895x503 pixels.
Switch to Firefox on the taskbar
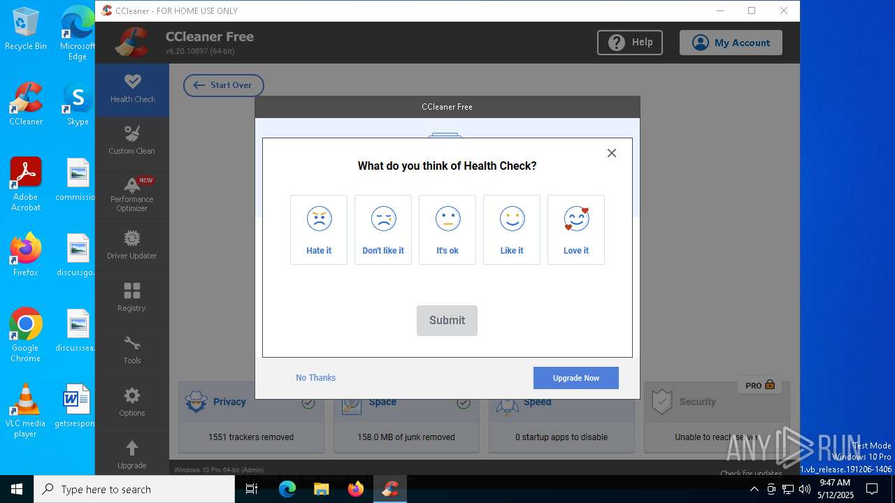(356, 489)
